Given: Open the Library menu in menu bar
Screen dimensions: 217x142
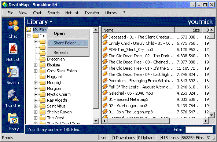Looking at the screenshot, I should click(111, 13).
